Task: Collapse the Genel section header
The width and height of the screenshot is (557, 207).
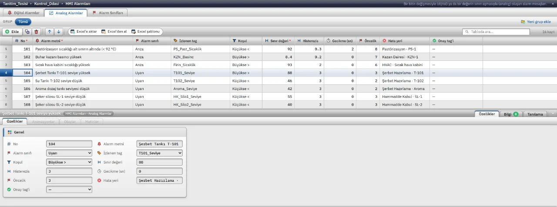Action: pyautogui.click(x=95, y=132)
